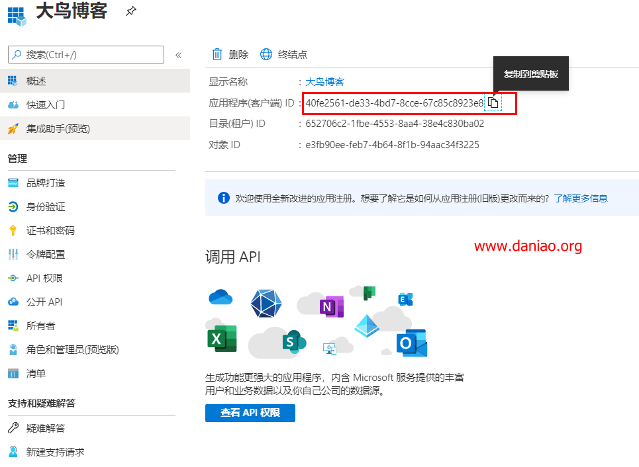Click the SharePoint logo in the illustration
The height and width of the screenshot is (467, 639).
click(294, 341)
